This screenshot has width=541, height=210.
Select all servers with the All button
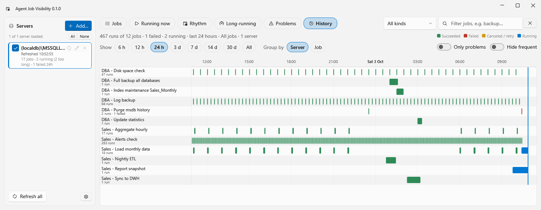click(73, 36)
